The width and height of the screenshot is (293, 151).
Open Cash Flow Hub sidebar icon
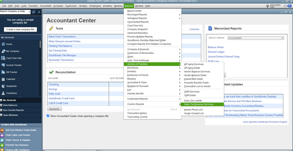pyautogui.click(x=3, y=58)
